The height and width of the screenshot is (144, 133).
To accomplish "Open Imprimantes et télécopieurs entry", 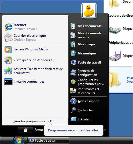I will point(88,91).
